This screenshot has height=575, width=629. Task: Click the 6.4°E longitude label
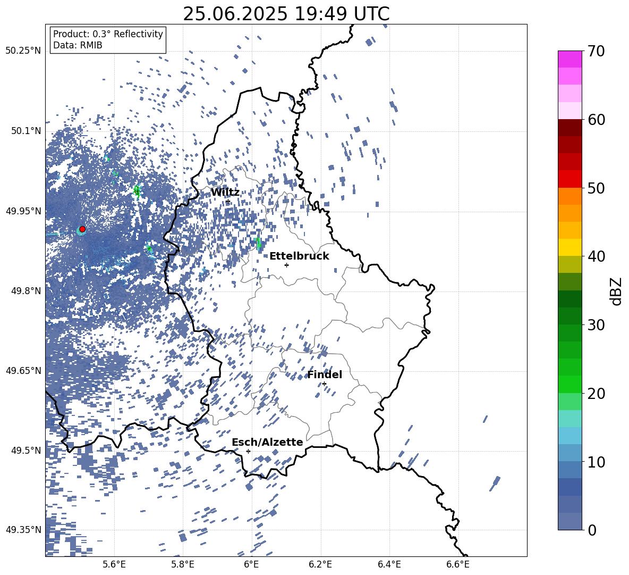click(389, 564)
